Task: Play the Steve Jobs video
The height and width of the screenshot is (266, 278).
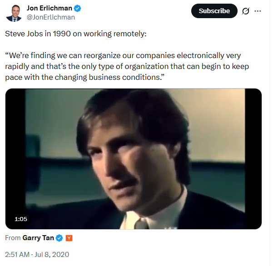Action: (x=134, y=158)
